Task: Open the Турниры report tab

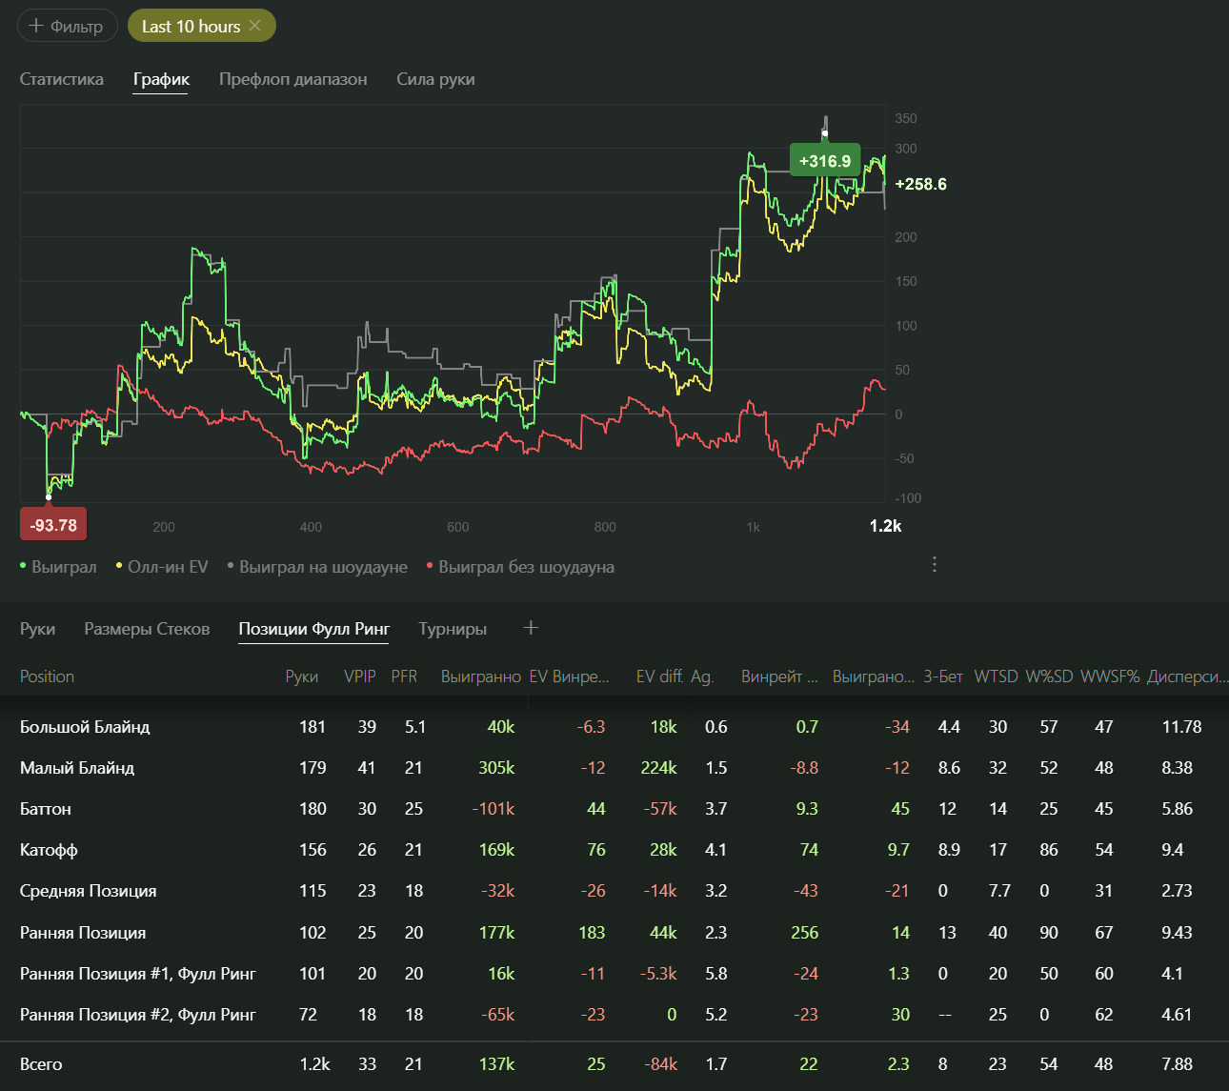Action: [x=453, y=629]
